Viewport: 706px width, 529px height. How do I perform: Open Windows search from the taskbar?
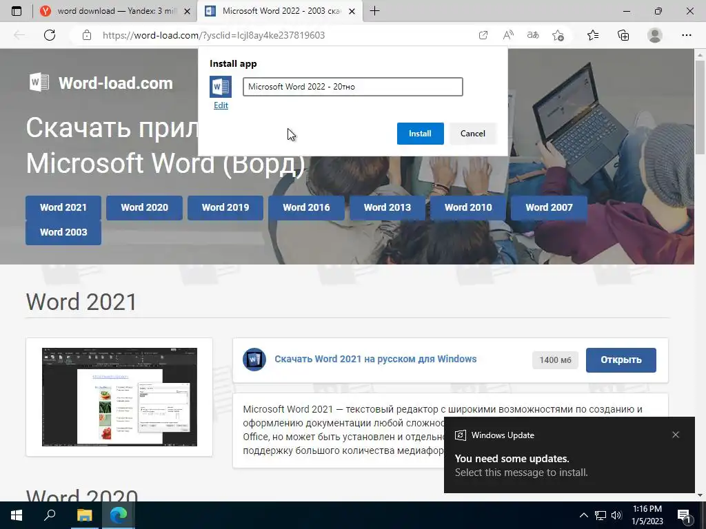click(50, 515)
